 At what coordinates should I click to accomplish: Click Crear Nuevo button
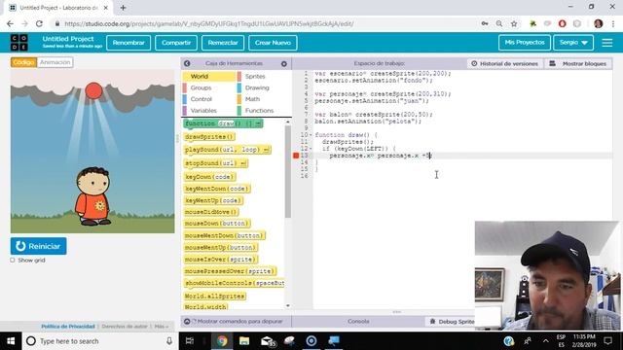coord(273,43)
